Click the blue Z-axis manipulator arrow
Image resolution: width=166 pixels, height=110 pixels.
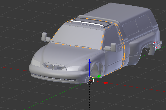click(x=90, y=61)
